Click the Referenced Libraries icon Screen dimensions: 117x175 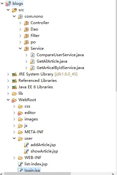tap(14, 81)
